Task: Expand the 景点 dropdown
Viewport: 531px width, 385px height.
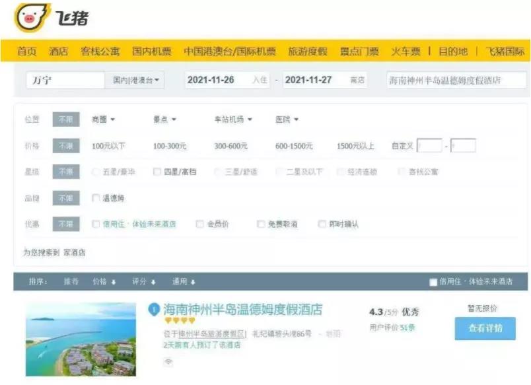Action: (x=164, y=119)
